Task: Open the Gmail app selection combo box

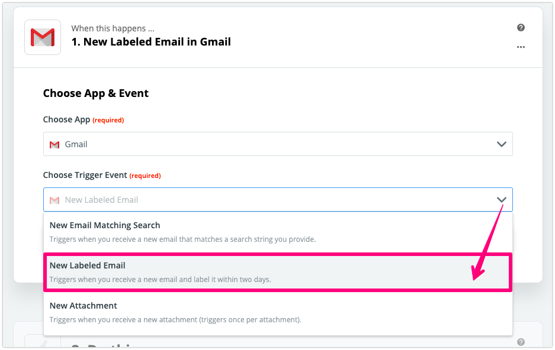Action: click(277, 144)
